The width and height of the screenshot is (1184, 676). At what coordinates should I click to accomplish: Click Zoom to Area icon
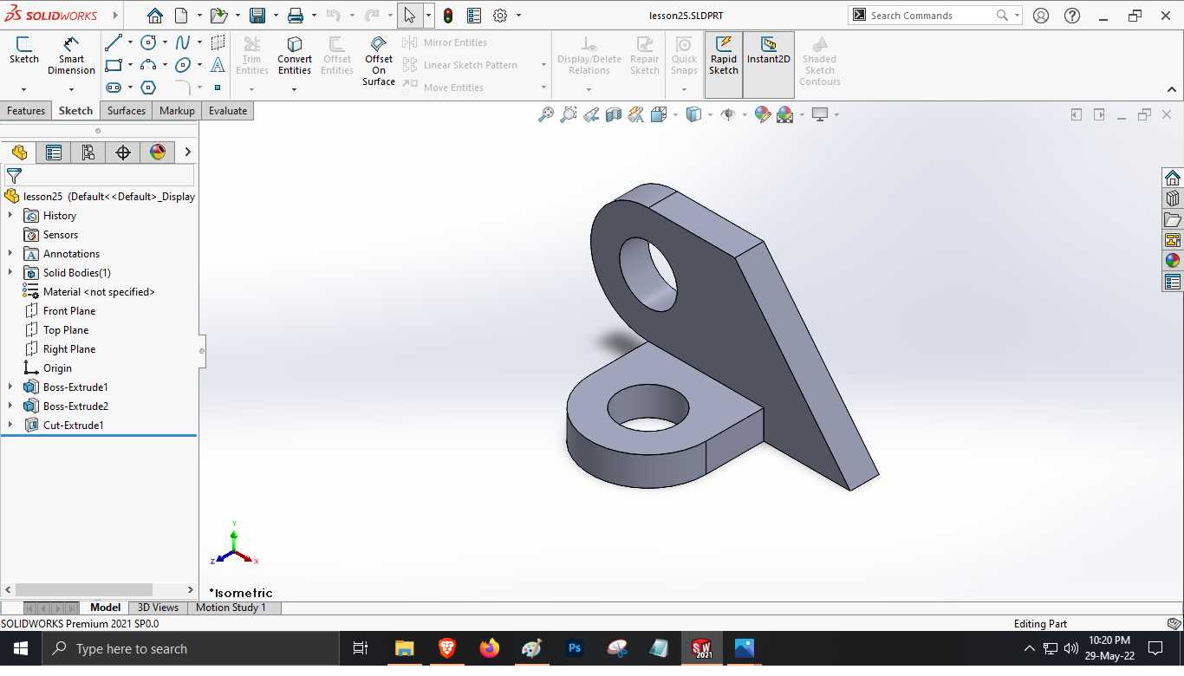pyautogui.click(x=569, y=114)
